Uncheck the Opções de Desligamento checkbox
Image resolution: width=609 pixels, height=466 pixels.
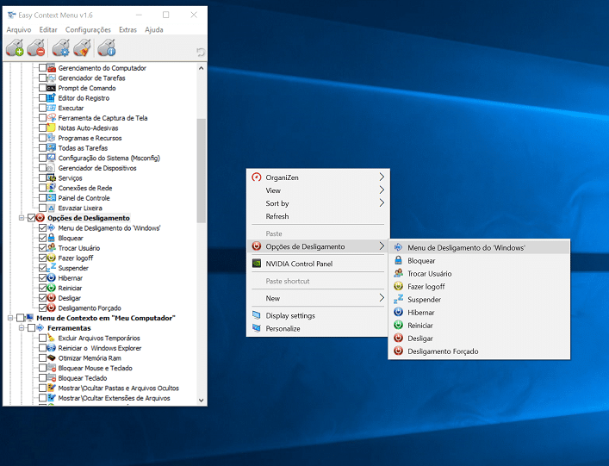tap(32, 218)
